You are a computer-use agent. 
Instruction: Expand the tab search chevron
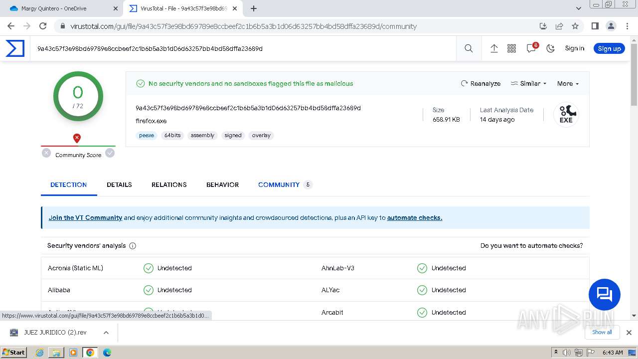(579, 8)
